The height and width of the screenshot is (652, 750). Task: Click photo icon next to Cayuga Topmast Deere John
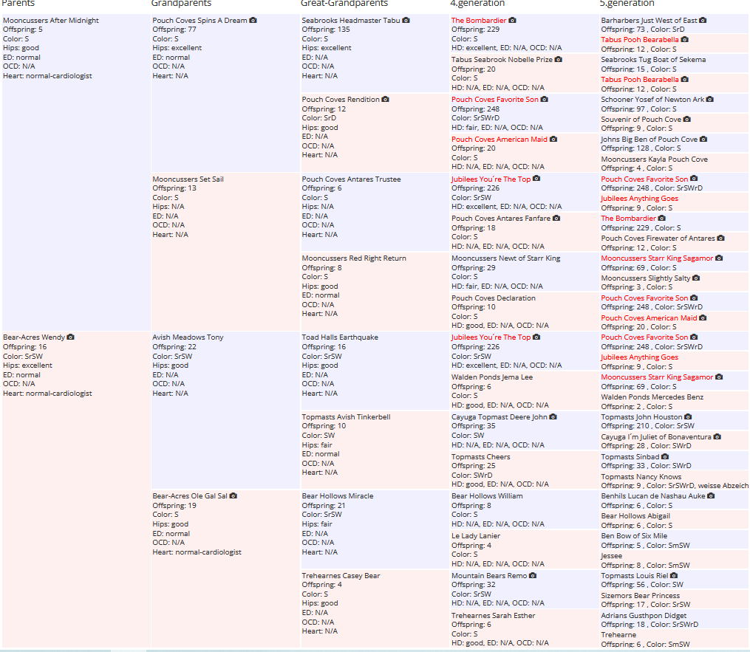(553, 417)
